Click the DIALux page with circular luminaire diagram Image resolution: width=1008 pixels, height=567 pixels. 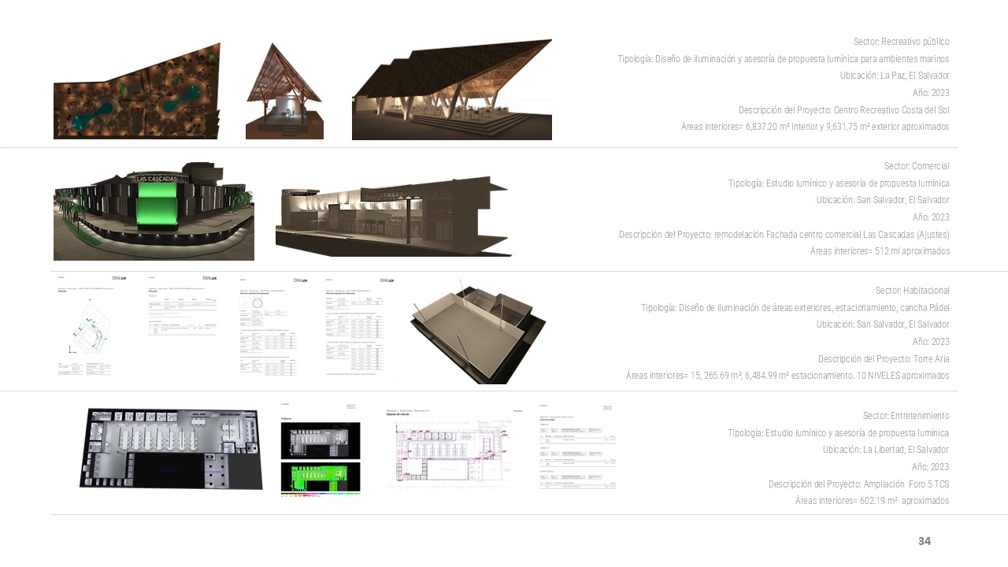click(x=273, y=327)
